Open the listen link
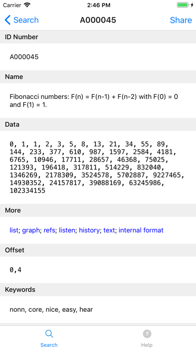196x349 pixels. (67, 230)
